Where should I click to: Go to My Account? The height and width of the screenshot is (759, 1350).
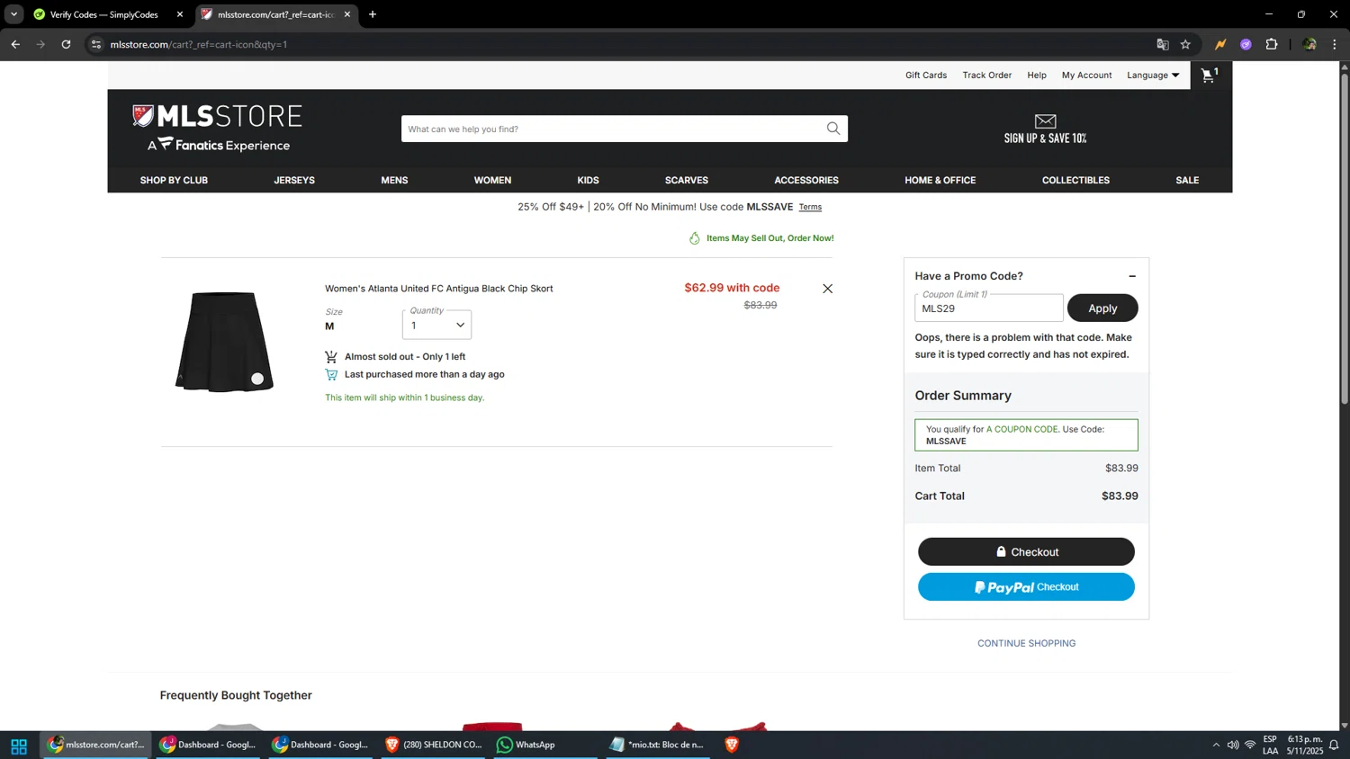1086,76
